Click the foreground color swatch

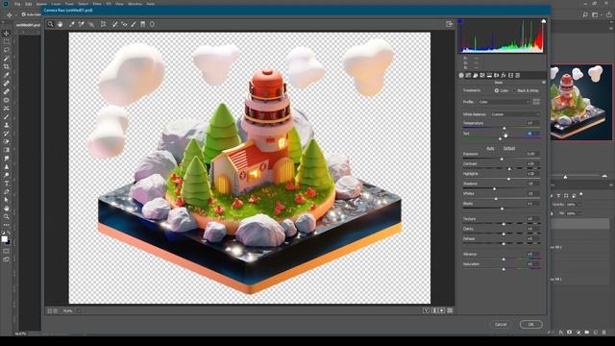[4, 239]
